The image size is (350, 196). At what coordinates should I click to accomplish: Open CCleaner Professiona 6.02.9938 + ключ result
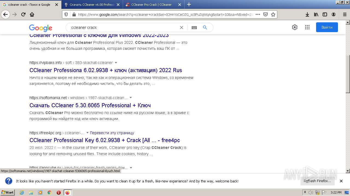tap(106, 70)
